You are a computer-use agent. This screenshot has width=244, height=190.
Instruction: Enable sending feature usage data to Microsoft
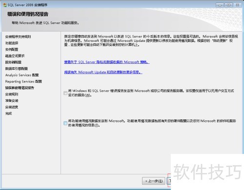pyautogui.click(x=65, y=123)
